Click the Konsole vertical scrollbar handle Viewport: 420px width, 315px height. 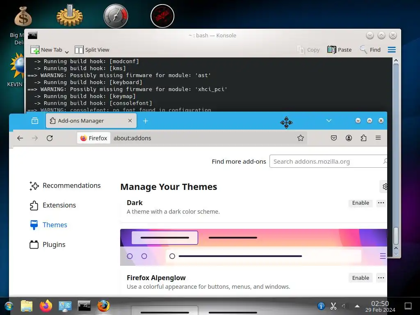coord(396,236)
